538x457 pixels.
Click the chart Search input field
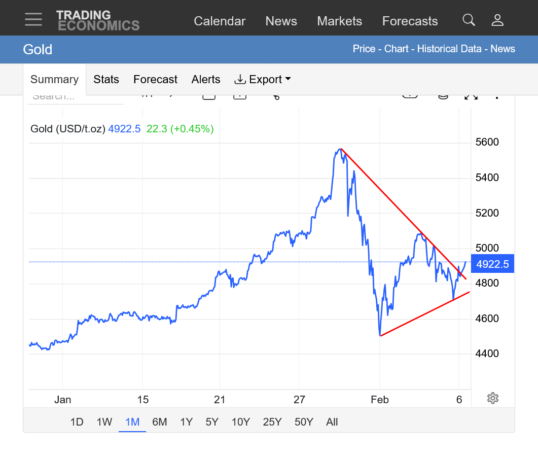pos(75,98)
